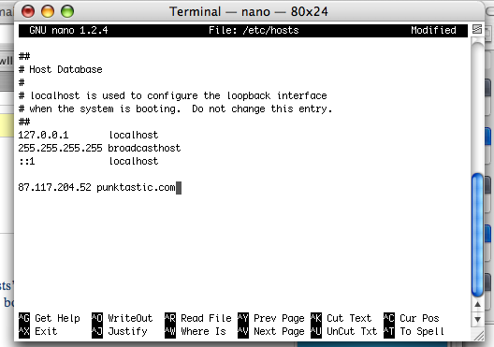Click the scrollbar up arrow
This screenshot has height=347, width=494.
(x=477, y=304)
